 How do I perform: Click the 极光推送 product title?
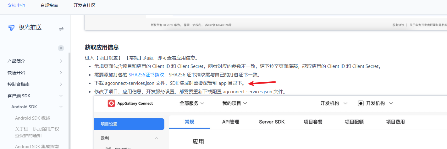(30, 28)
